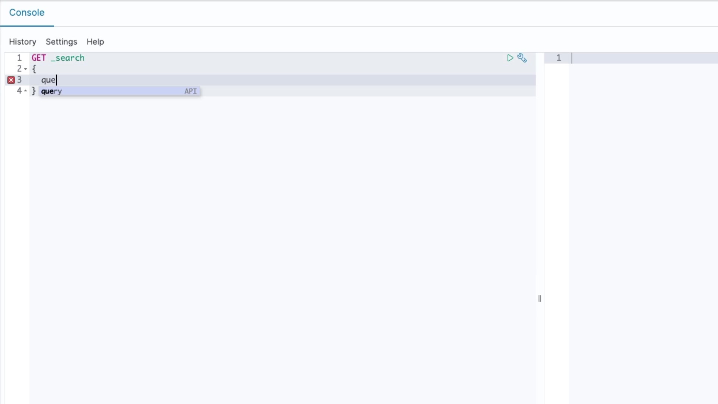Collapse the fold arrow on line 2
This screenshot has height=404, width=718.
pyautogui.click(x=25, y=69)
